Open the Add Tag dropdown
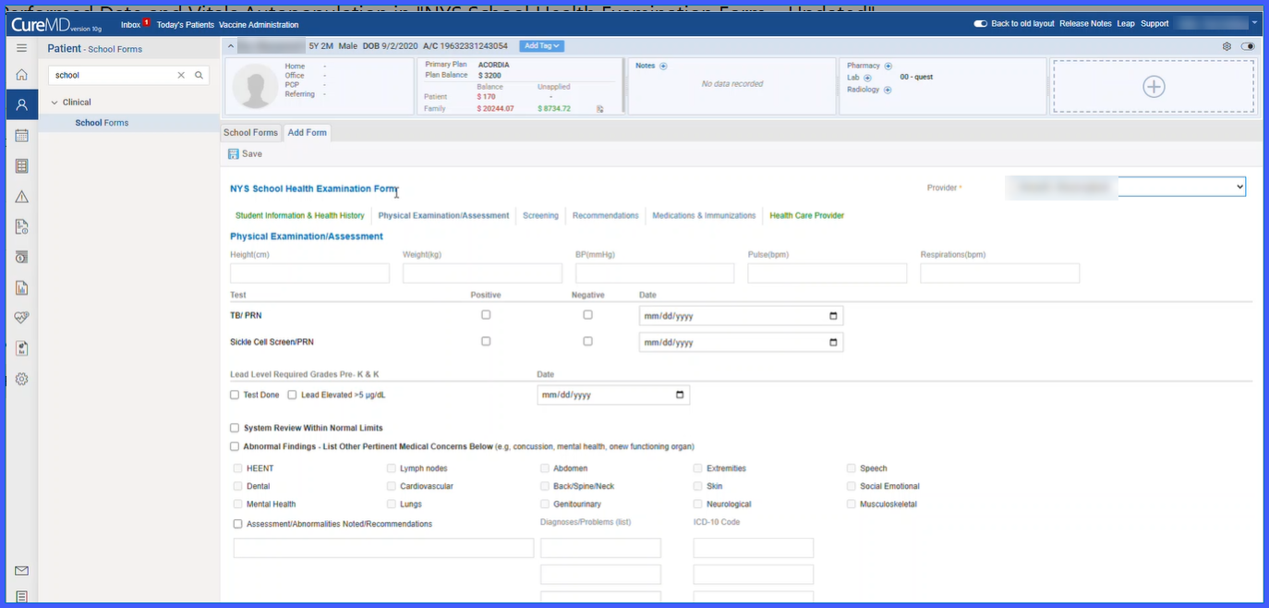The image size is (1269, 608). [x=541, y=46]
